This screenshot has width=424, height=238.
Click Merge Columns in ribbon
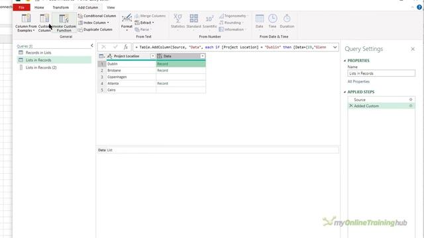click(x=150, y=16)
